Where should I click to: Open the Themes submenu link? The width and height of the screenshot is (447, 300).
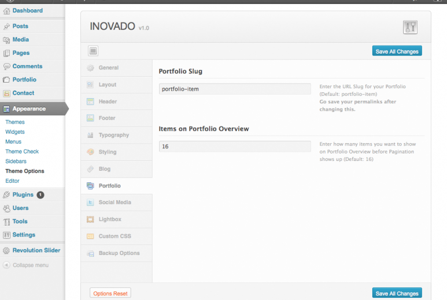[x=15, y=122]
